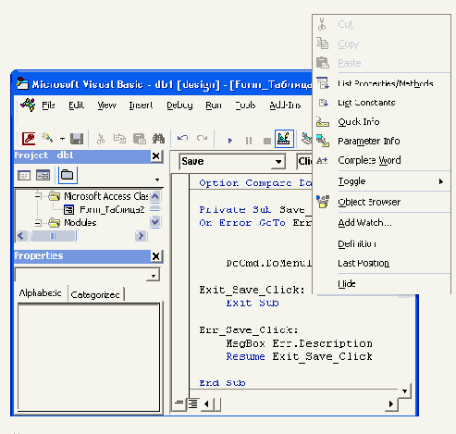Screen dimensions: 456x434
Task: Expand the Toggle submenu
Action: pos(381,181)
